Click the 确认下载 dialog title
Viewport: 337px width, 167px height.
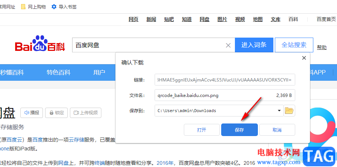pos(132,63)
